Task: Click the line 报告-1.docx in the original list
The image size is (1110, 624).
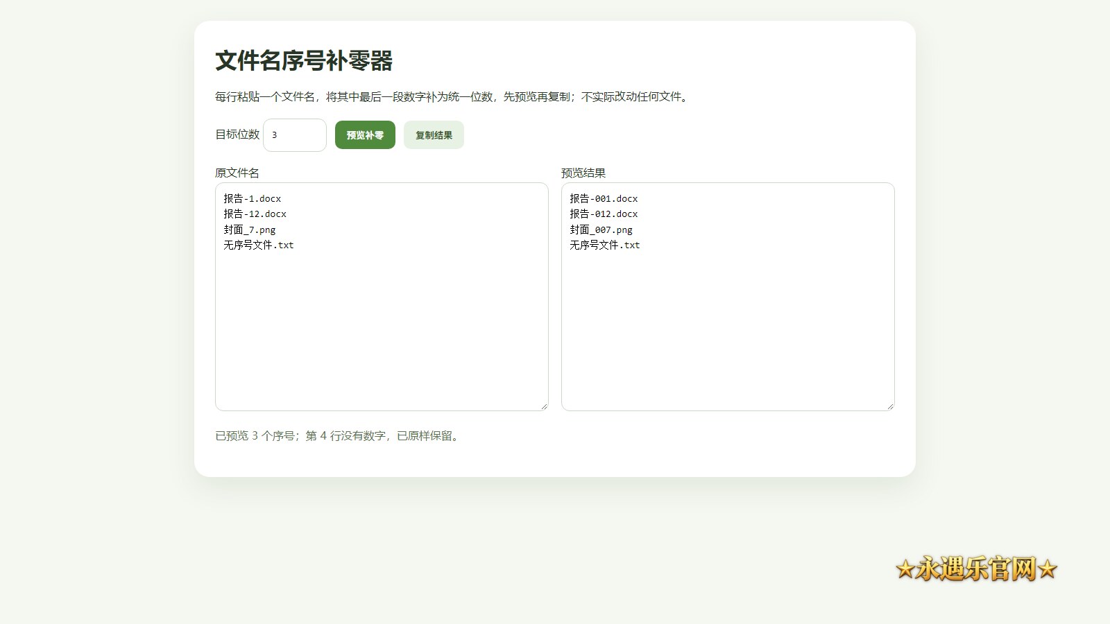Action: [253, 198]
